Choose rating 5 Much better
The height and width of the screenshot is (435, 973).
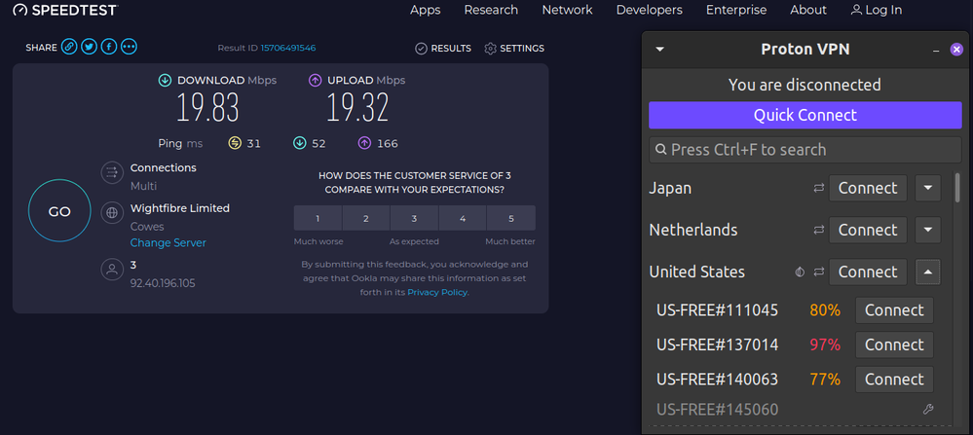[x=510, y=218]
